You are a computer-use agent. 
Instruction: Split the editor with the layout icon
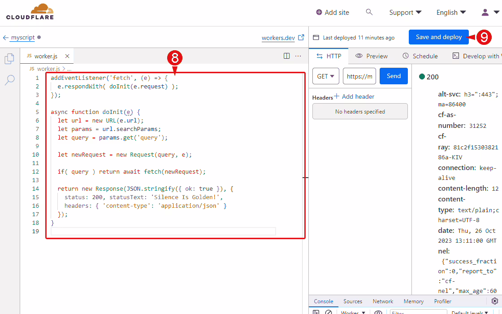[287, 56]
